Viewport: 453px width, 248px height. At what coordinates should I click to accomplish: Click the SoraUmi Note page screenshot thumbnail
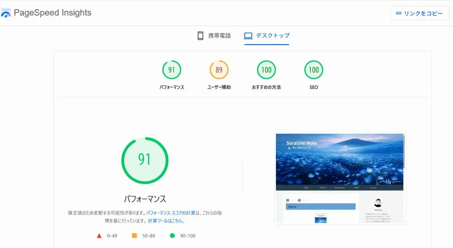[x=340, y=178]
